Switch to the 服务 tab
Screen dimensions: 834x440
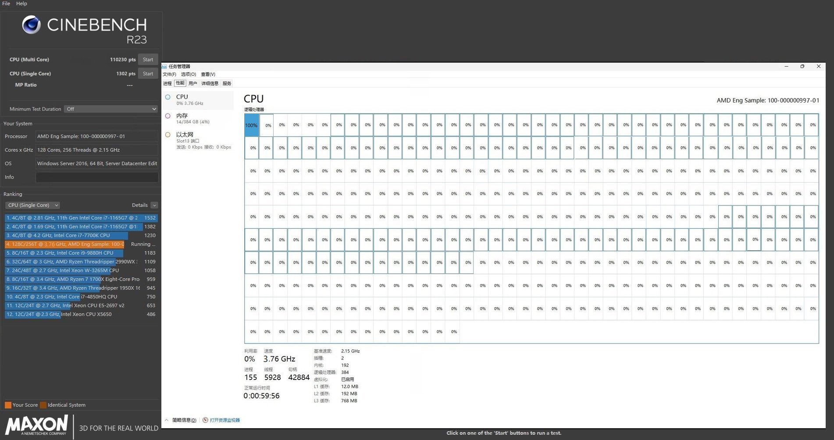point(227,83)
